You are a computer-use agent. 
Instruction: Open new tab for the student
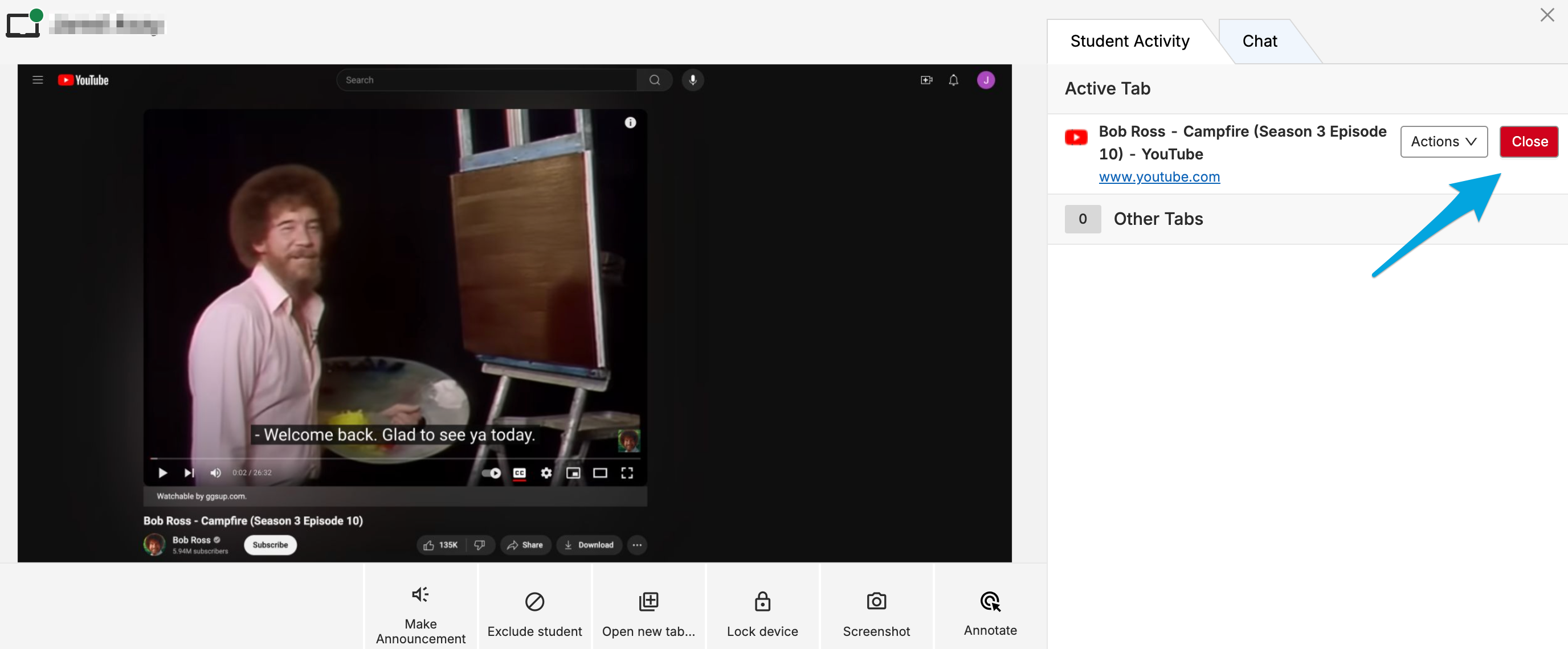coord(648,602)
